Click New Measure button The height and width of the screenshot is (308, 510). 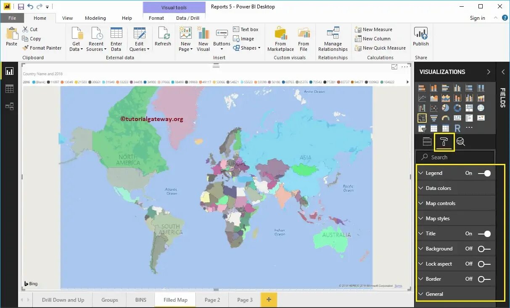[373, 29]
